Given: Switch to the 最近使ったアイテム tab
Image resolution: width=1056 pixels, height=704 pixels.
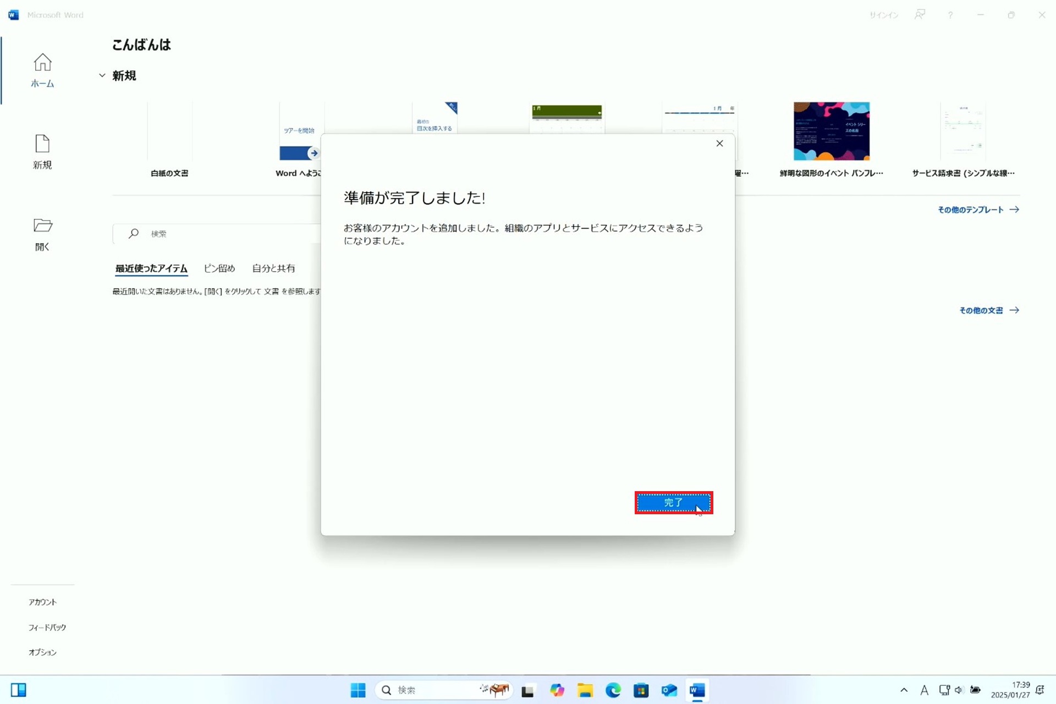Looking at the screenshot, I should click(x=151, y=268).
